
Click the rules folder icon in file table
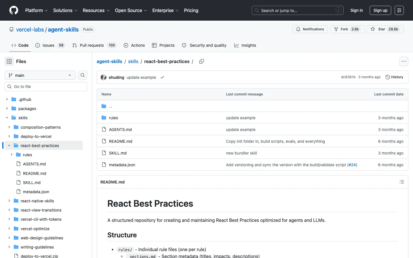click(104, 118)
